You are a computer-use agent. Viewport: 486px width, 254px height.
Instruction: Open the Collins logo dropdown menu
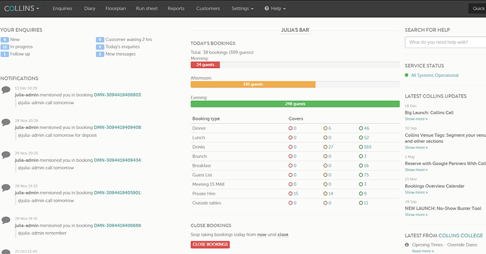point(22,8)
